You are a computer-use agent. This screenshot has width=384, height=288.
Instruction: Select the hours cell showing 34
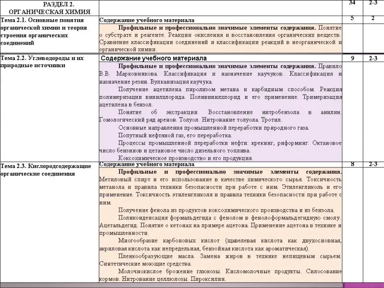pos(352,3)
